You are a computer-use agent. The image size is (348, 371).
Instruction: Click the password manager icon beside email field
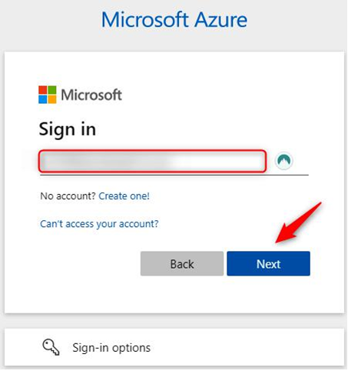click(283, 161)
